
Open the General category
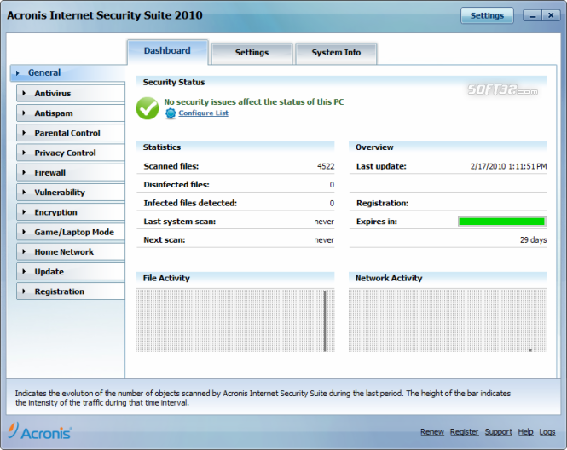click(x=68, y=72)
